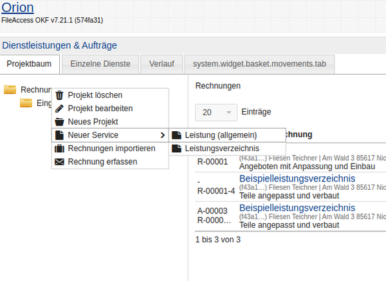Image resolution: width=386 pixels, height=281 pixels.
Task: Click the envelope icon for Rechnung erfassen
Action: [60, 162]
